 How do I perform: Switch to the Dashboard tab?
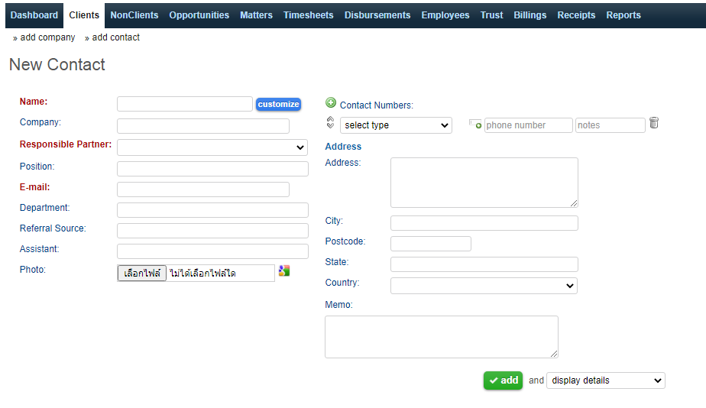click(34, 15)
